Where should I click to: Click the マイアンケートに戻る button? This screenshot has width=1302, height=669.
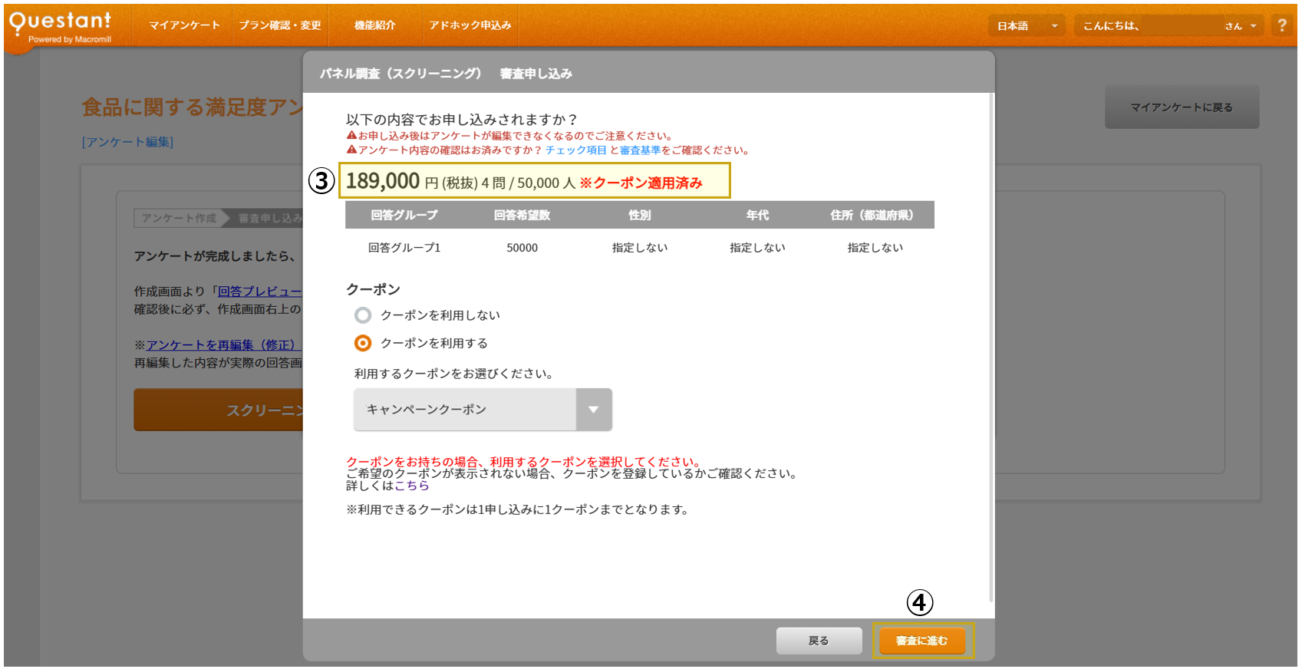point(1181,107)
